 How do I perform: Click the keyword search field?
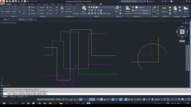click(x=132, y=1)
